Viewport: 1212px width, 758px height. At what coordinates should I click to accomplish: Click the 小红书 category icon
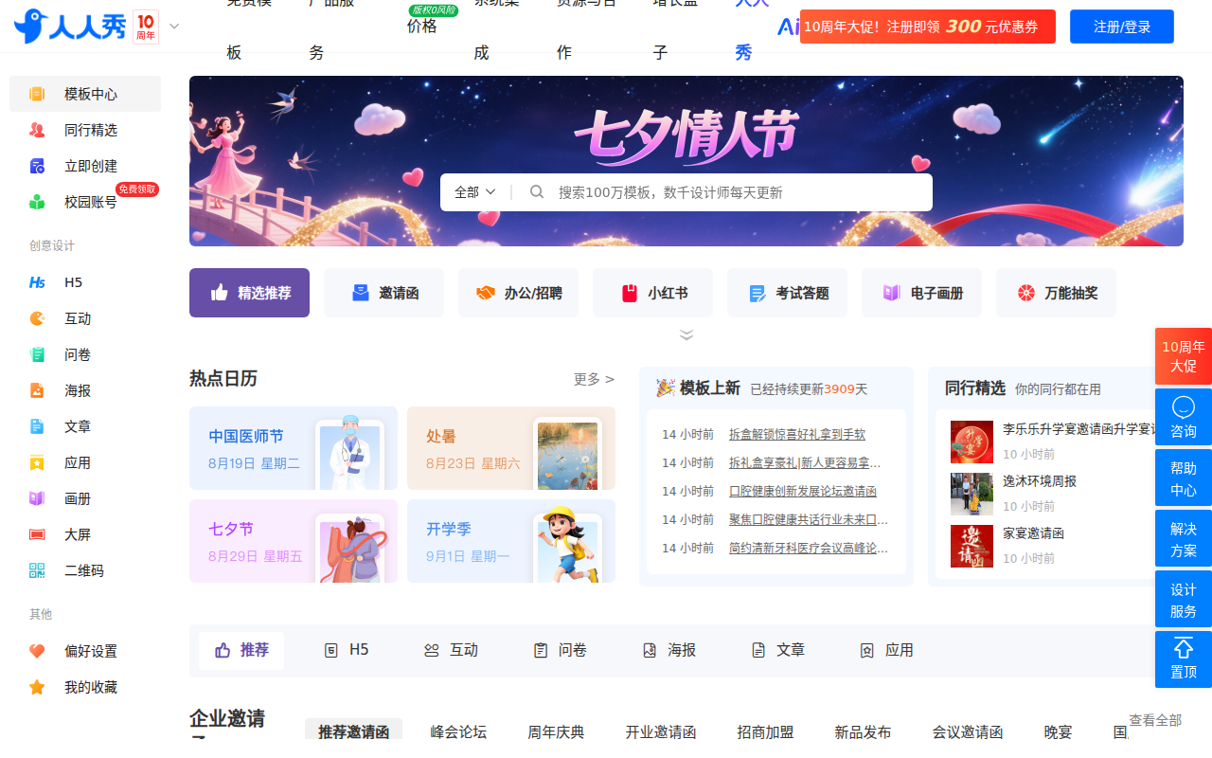pyautogui.click(x=630, y=293)
